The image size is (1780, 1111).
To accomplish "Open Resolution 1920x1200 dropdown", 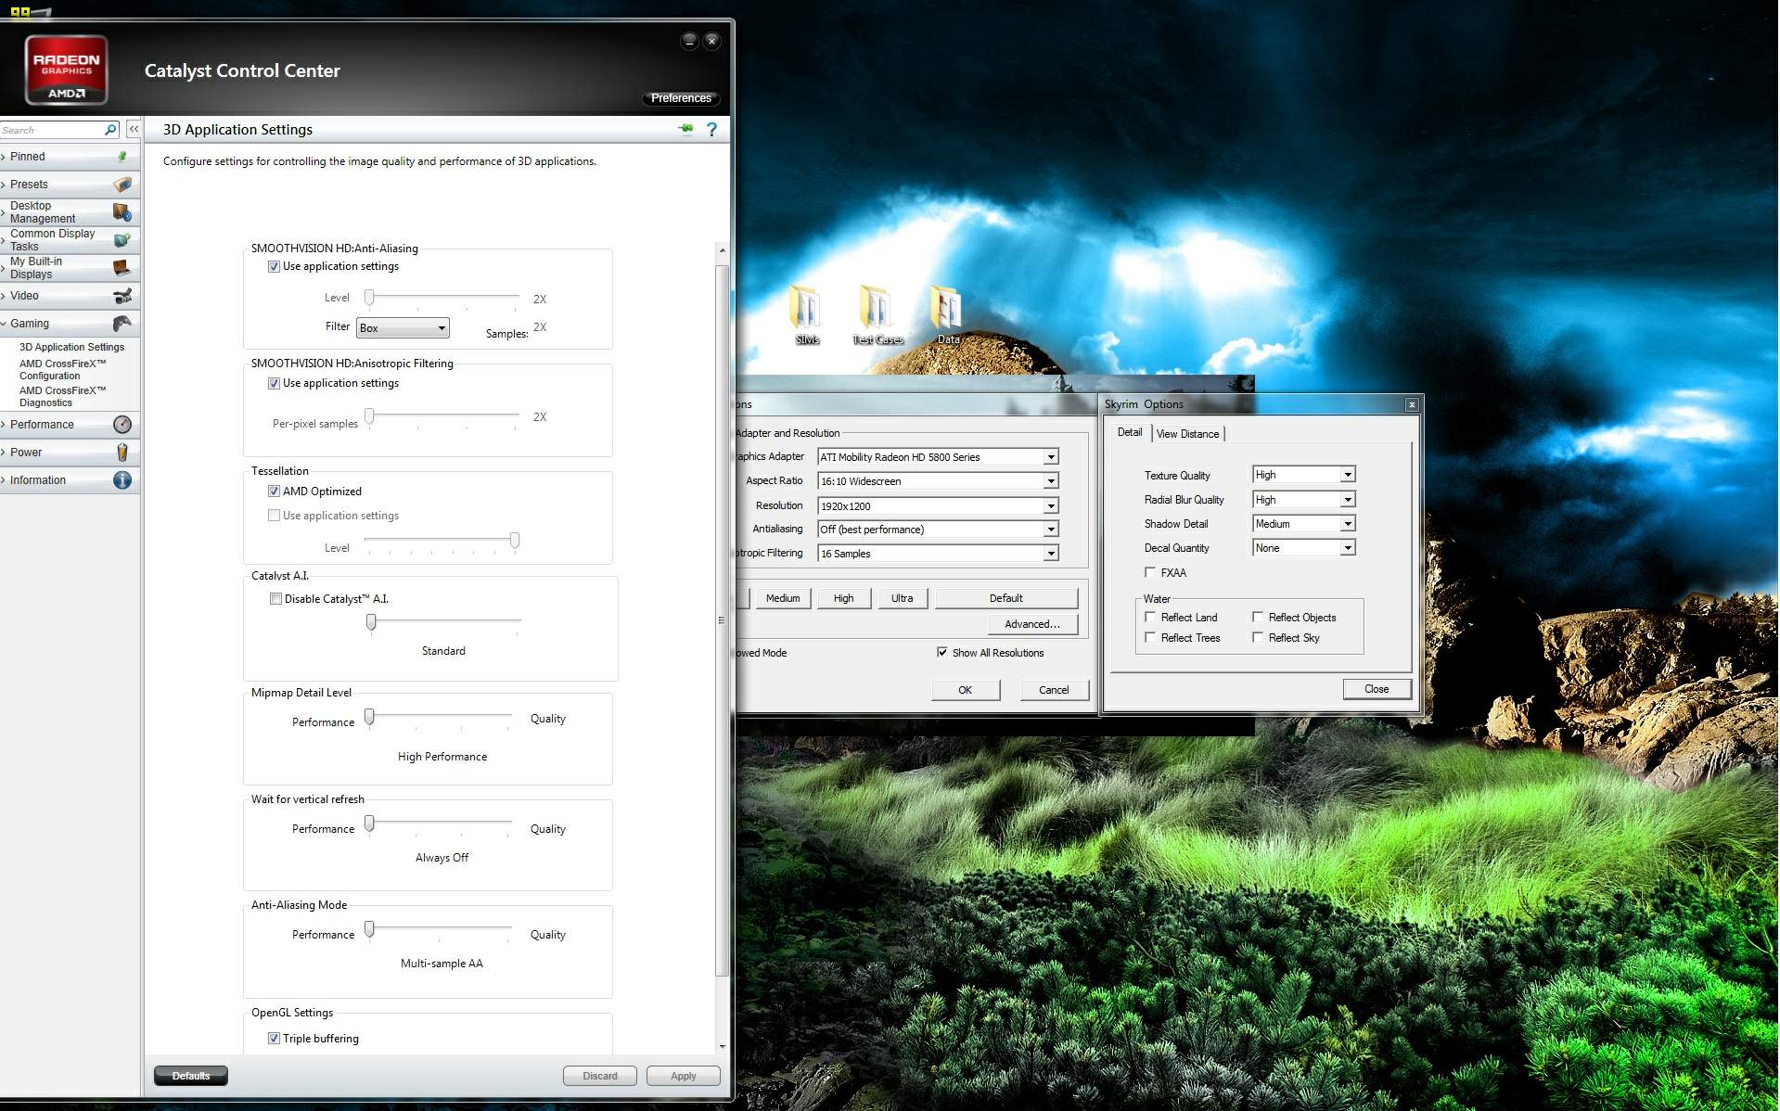I will pos(938,506).
